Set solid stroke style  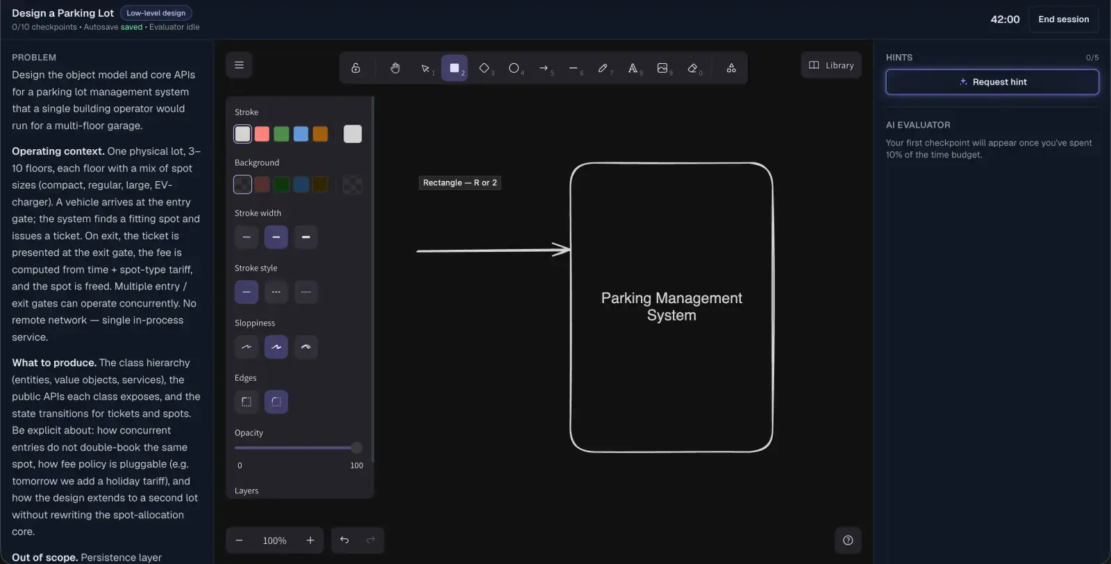247,292
